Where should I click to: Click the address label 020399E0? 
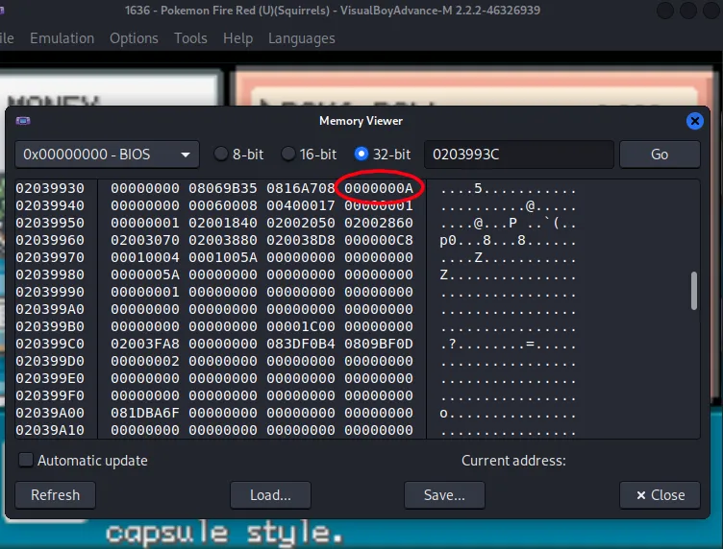(50, 378)
